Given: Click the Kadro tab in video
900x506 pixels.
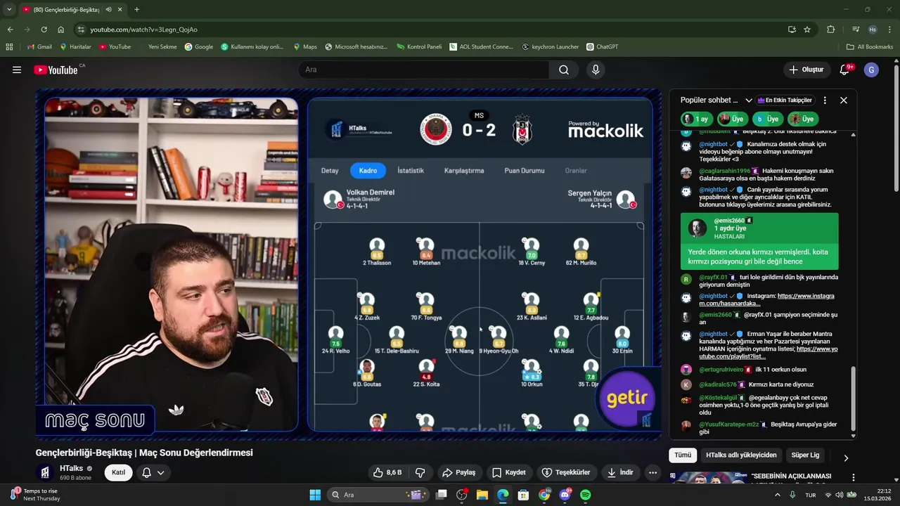Looking at the screenshot, I should tap(368, 171).
